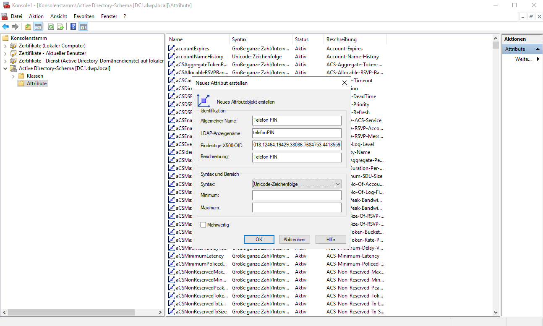
Task: Expand Zertifikate (Lokaler Computer) node
Action: pos(5,46)
